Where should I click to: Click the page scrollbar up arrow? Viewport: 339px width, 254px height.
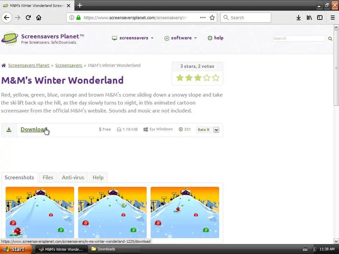coord(336,27)
